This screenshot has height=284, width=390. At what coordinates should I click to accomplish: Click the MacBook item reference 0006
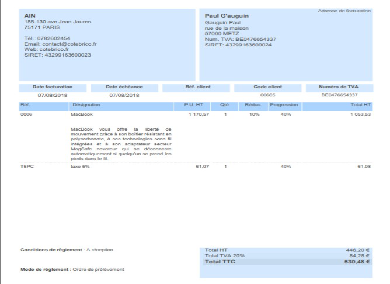click(26, 114)
